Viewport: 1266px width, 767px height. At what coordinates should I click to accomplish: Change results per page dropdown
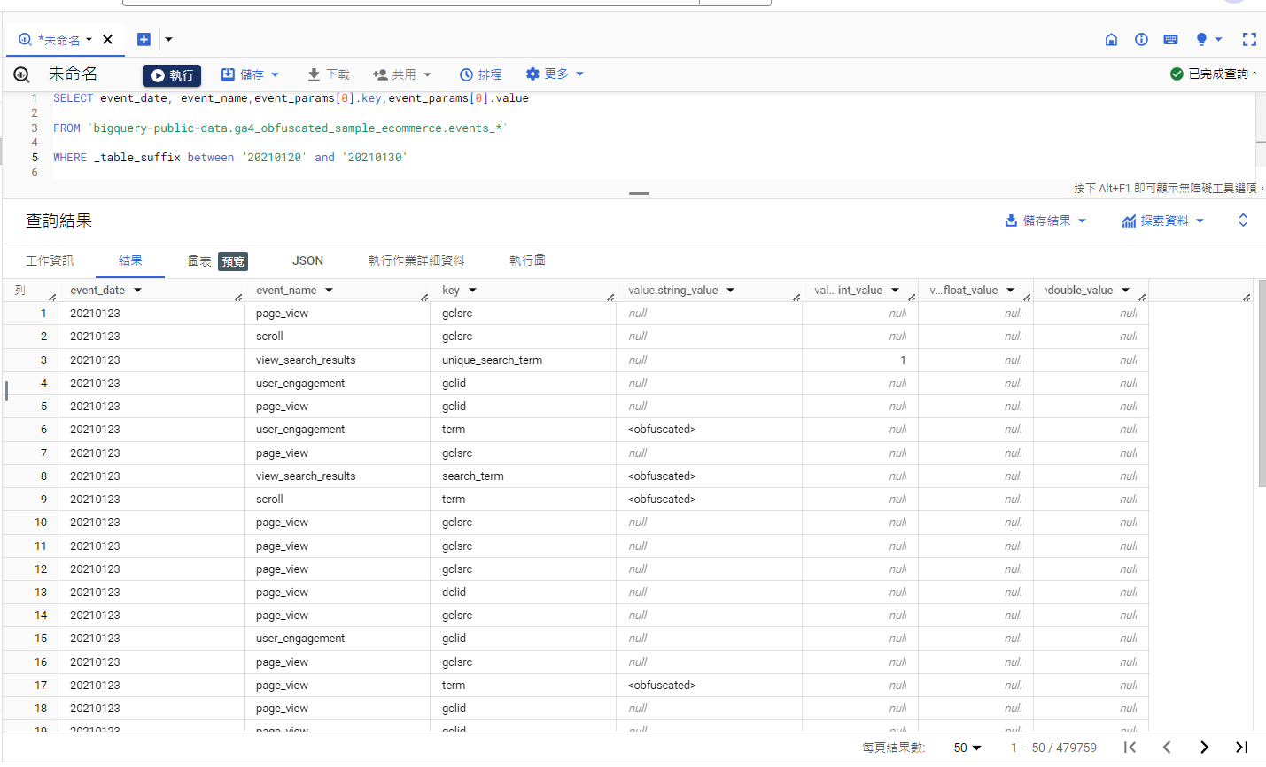[x=967, y=748]
